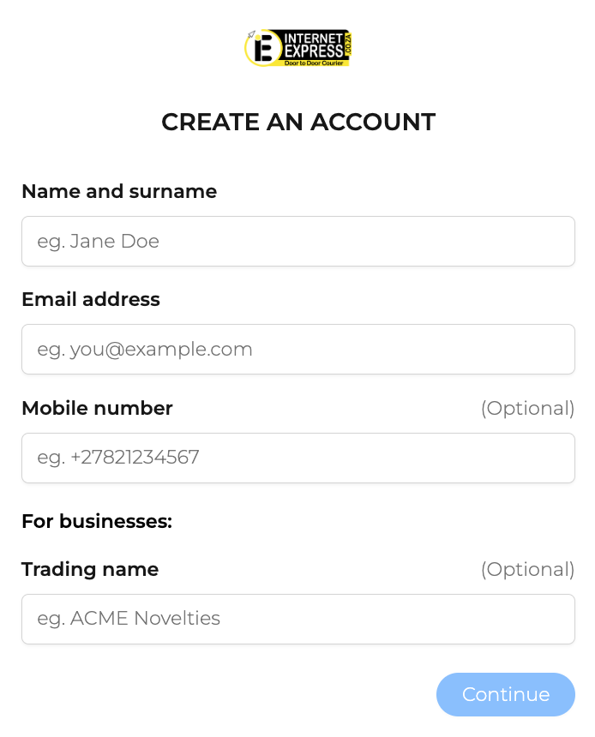The image size is (595, 737).
Task: Click the Continue button
Action: (506, 694)
